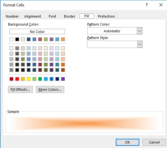The width and height of the screenshot is (167, 148).
Task: Switch to the Number tab
Action: (12, 16)
